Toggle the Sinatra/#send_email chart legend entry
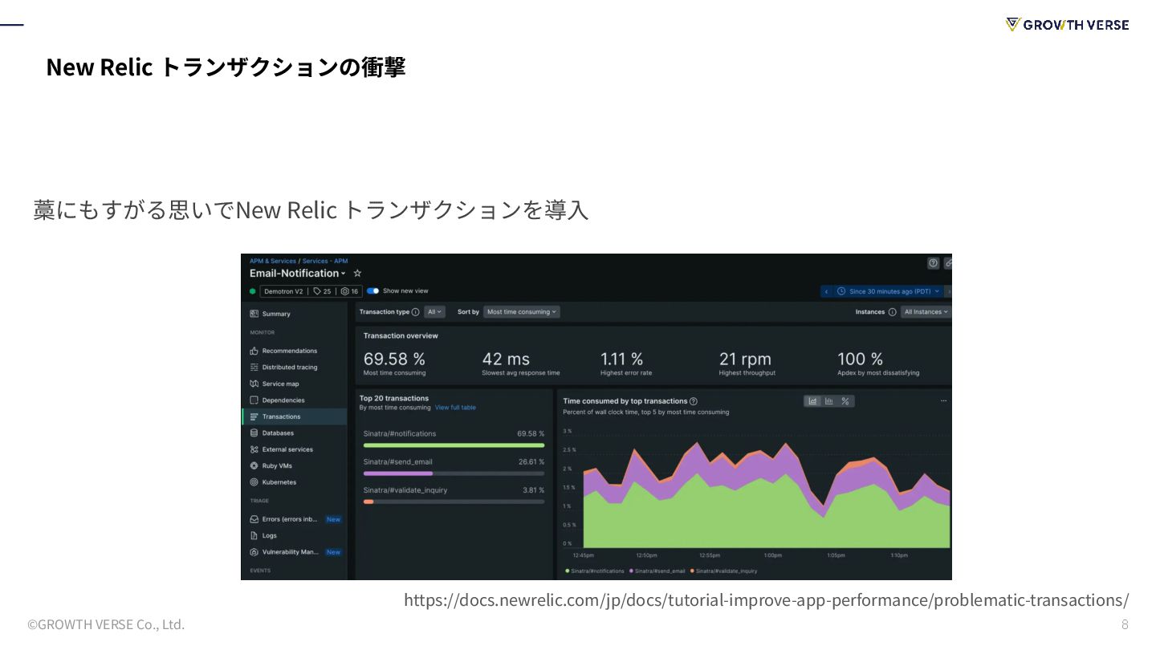 click(657, 571)
